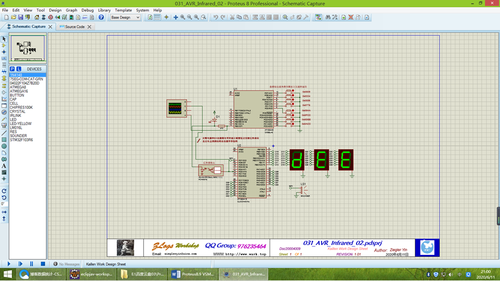
Task: Open the Library menu
Action: point(104,10)
